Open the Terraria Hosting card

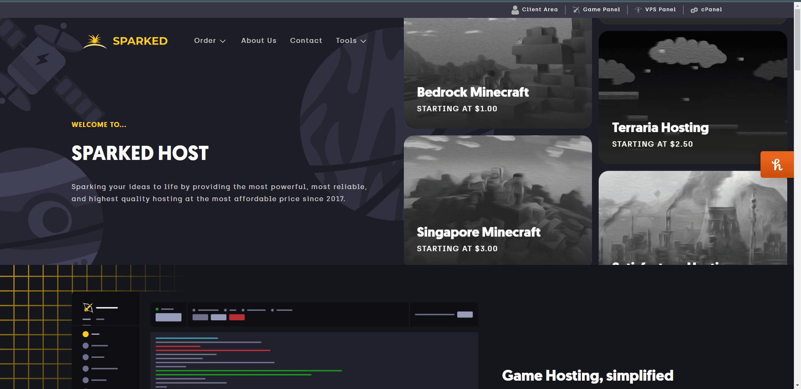(693, 97)
